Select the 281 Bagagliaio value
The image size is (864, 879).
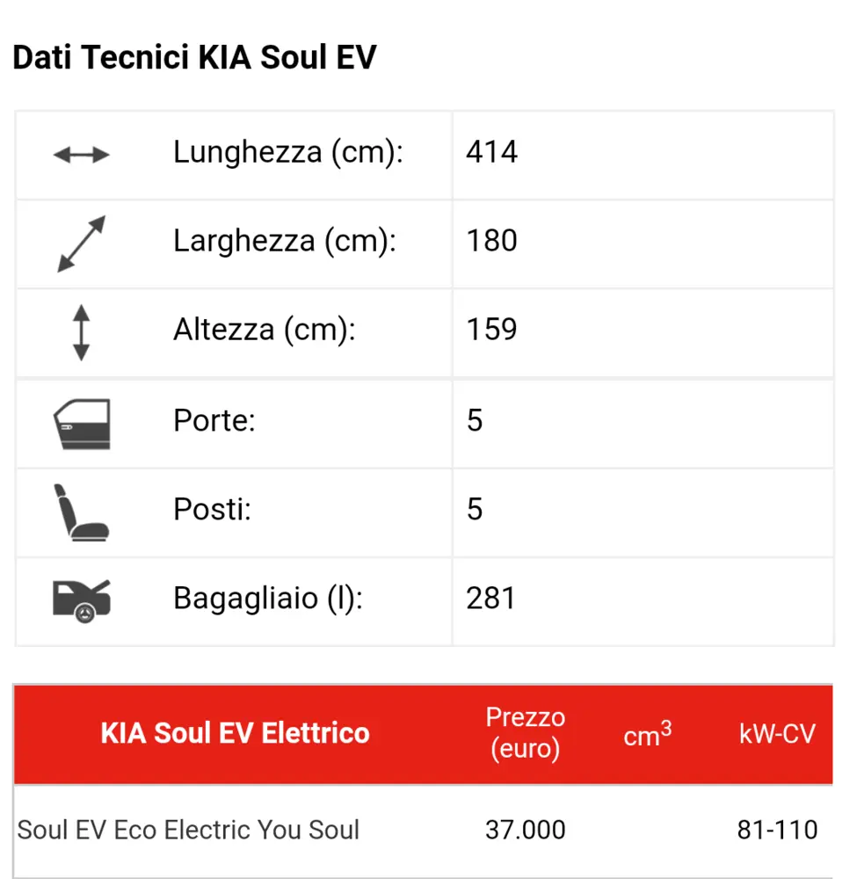click(x=490, y=598)
